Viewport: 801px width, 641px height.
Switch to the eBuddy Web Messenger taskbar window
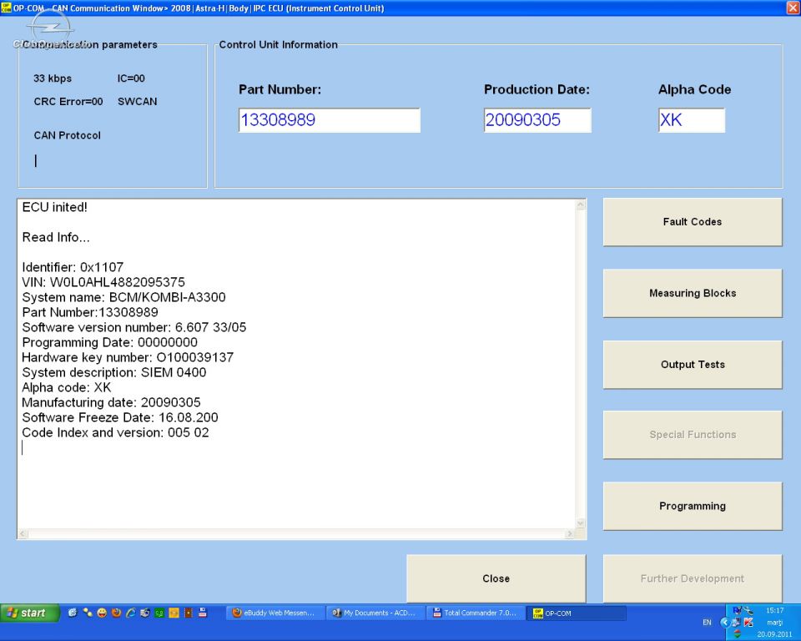point(275,613)
